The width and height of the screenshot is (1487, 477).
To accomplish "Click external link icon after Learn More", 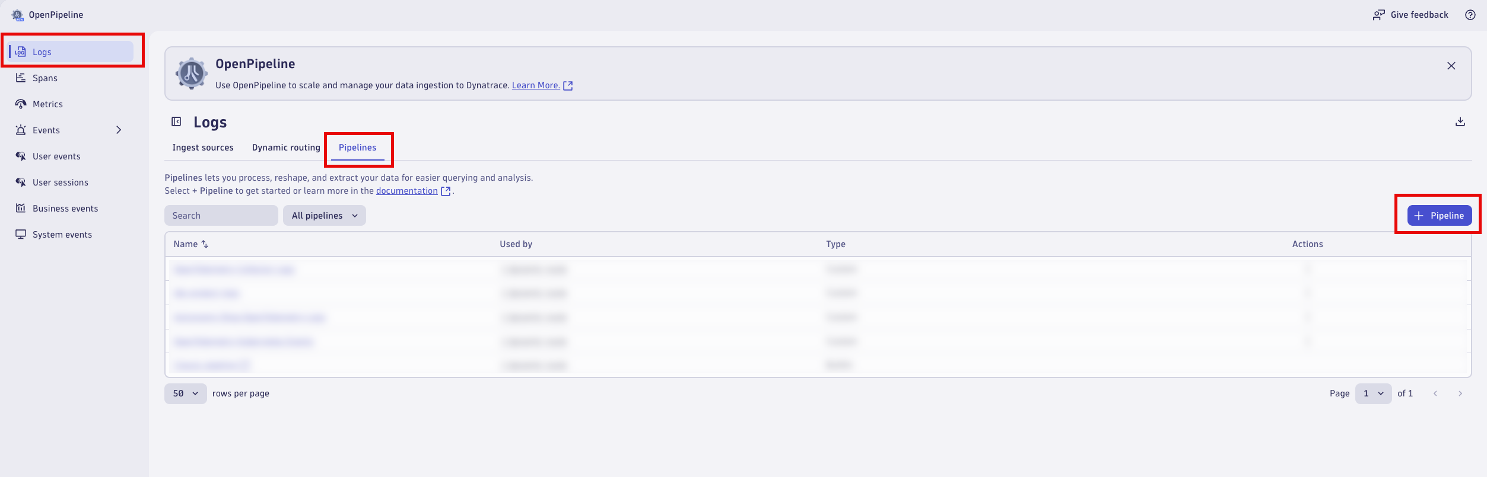I will tap(568, 85).
